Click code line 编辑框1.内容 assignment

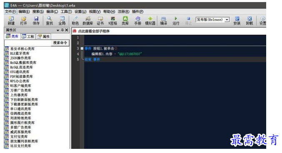point(117,54)
